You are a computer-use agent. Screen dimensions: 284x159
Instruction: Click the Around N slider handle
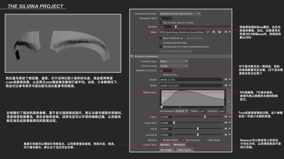point(198,135)
